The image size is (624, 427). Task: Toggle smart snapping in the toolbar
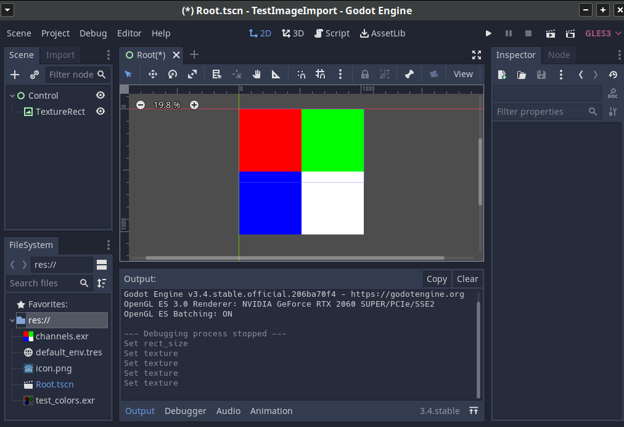[x=300, y=74]
